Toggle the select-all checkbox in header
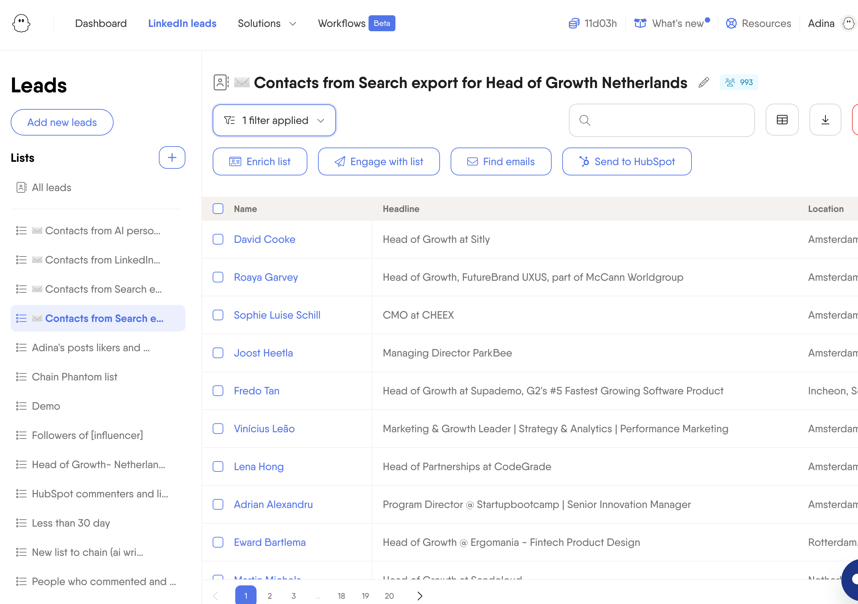 tap(218, 209)
